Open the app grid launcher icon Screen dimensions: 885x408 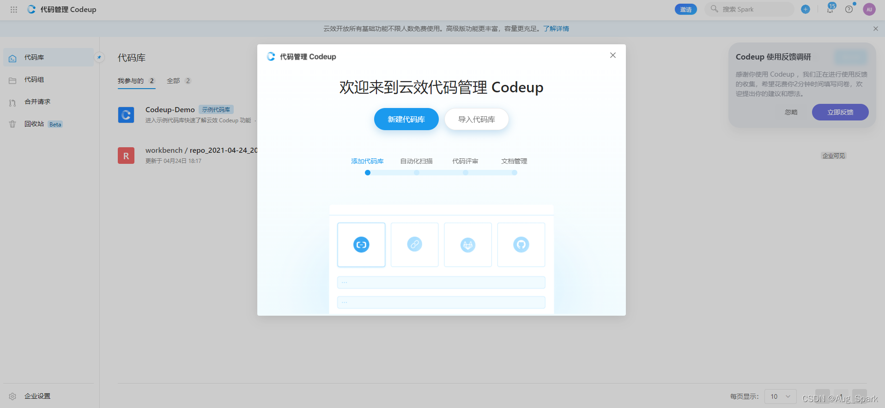click(x=14, y=9)
